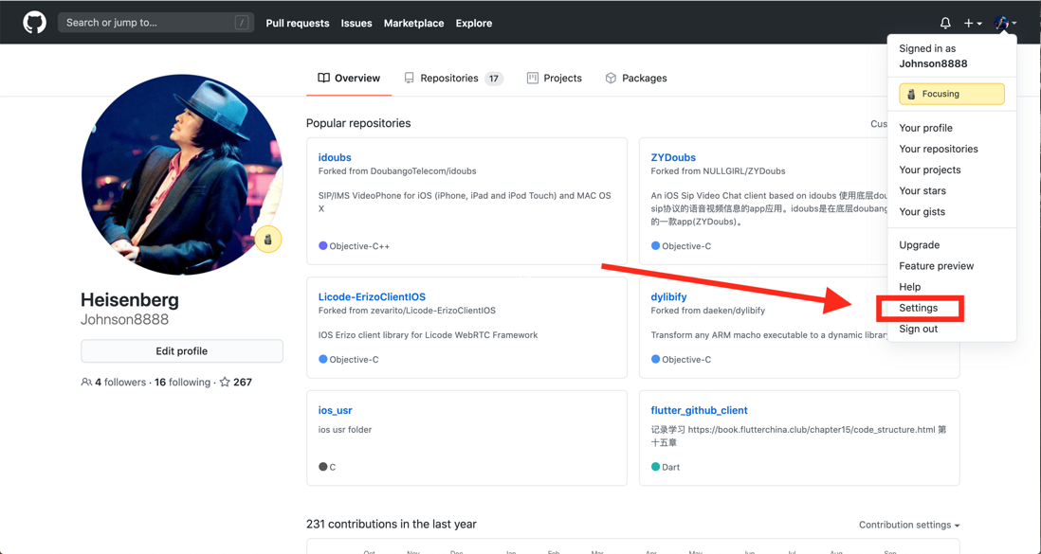Open the plus create-new dropdown
Viewport: 1041px width, 554px height.
(972, 23)
